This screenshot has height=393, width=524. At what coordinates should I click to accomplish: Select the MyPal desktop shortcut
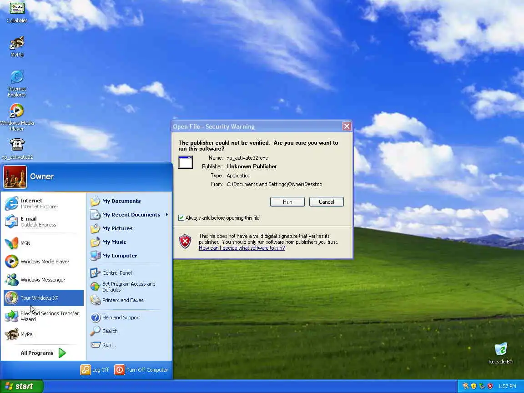(17, 46)
